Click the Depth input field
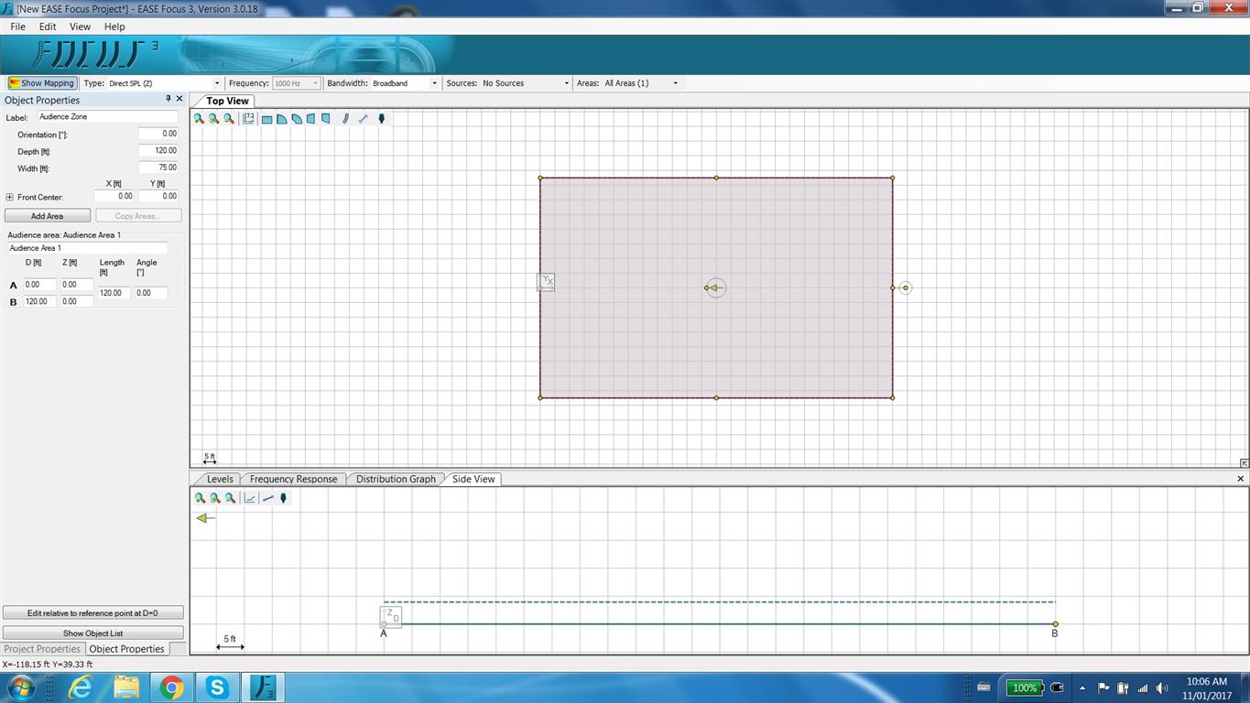Image resolution: width=1250 pixels, height=703 pixels. tap(158, 151)
